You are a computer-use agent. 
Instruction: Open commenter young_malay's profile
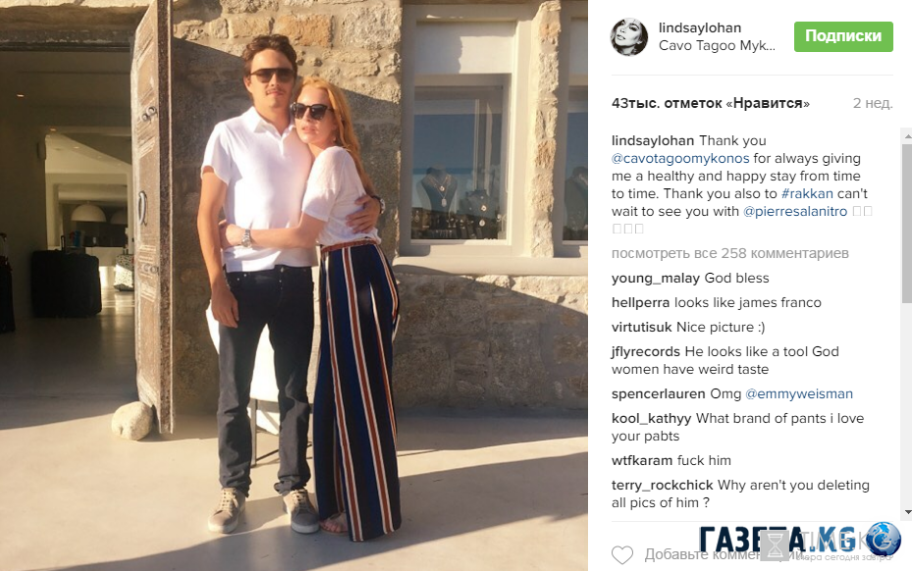[656, 279]
